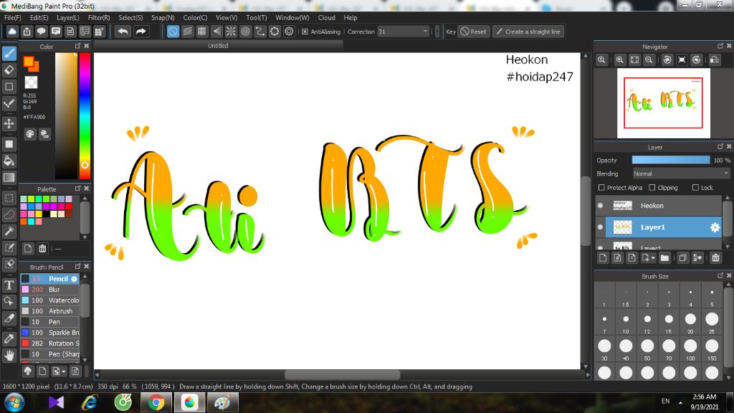Select the Move tool

click(x=9, y=123)
